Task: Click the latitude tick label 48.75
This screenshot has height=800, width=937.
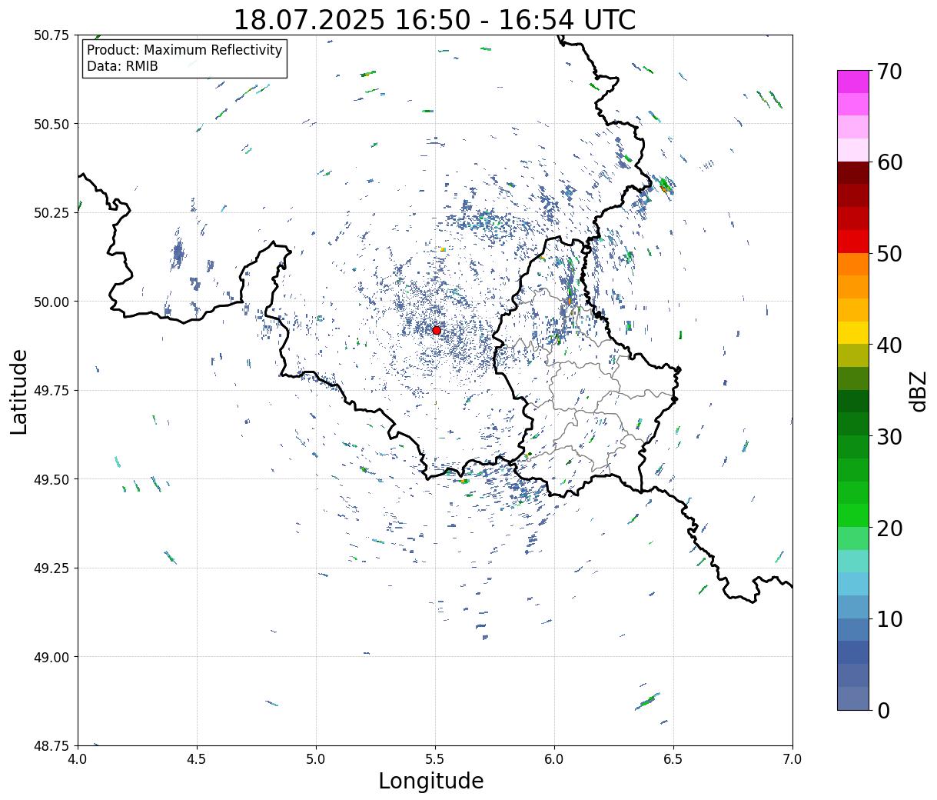Action: (52, 746)
